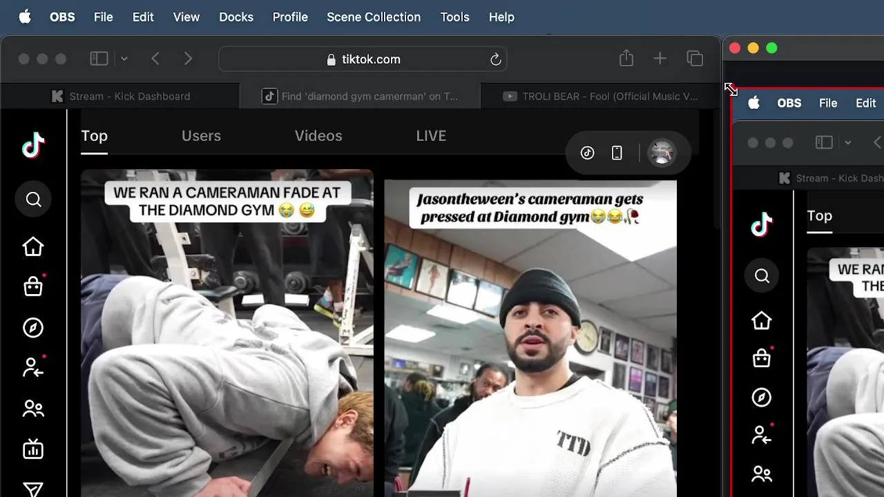Go back using Safari back arrow

pos(155,59)
